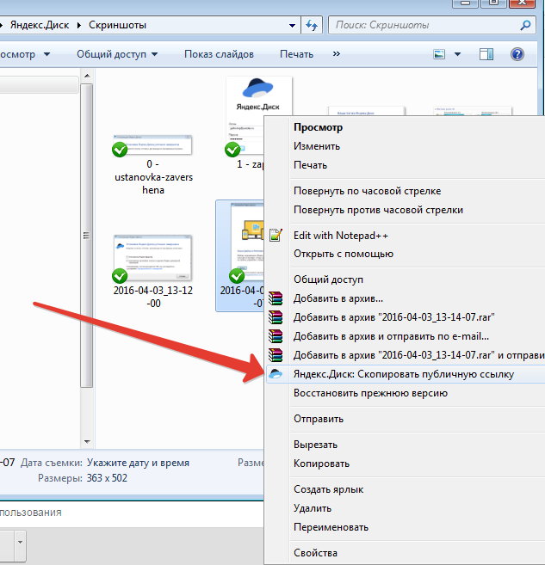Viewport: 545px width, 565px height.
Task: Choose 'Восстановить прежнюю версию'
Action: 406,393
